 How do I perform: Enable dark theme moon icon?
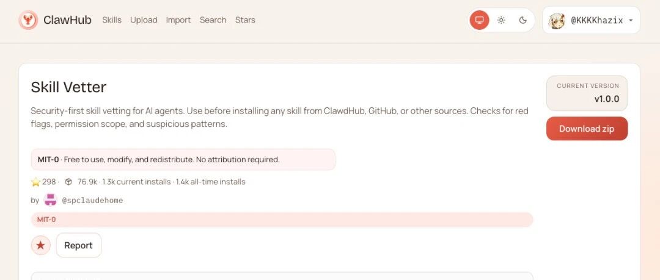click(522, 20)
